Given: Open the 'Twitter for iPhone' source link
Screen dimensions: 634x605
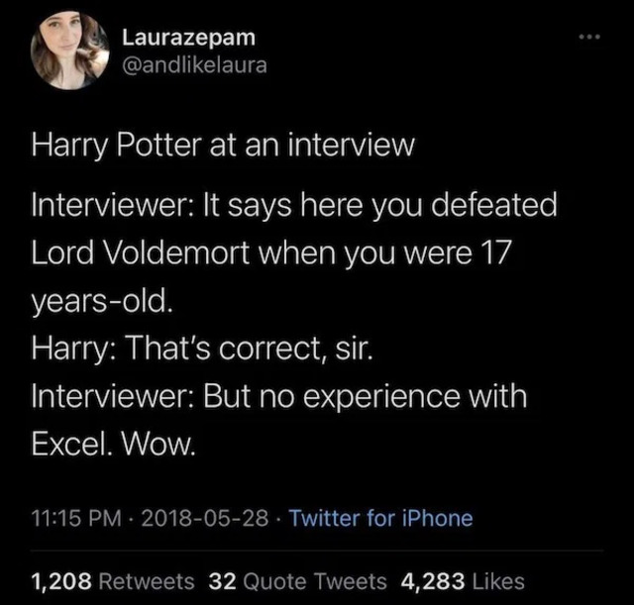Looking at the screenshot, I should (378, 517).
